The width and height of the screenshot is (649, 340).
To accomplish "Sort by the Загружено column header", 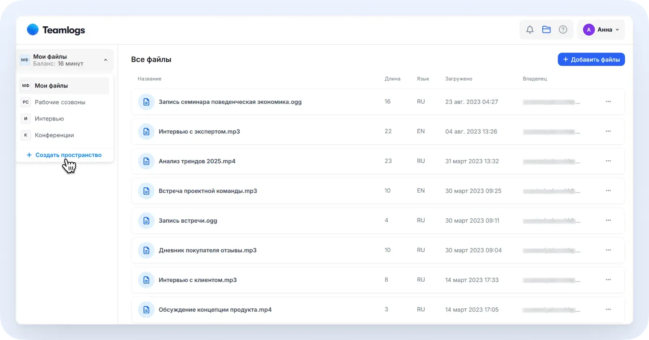I will tap(458, 79).
